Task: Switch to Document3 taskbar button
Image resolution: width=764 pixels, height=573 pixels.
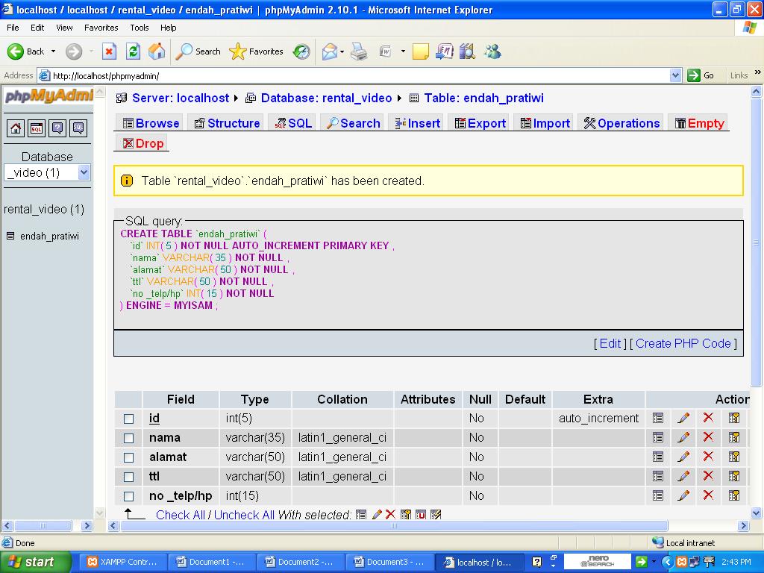Action: tap(389, 562)
